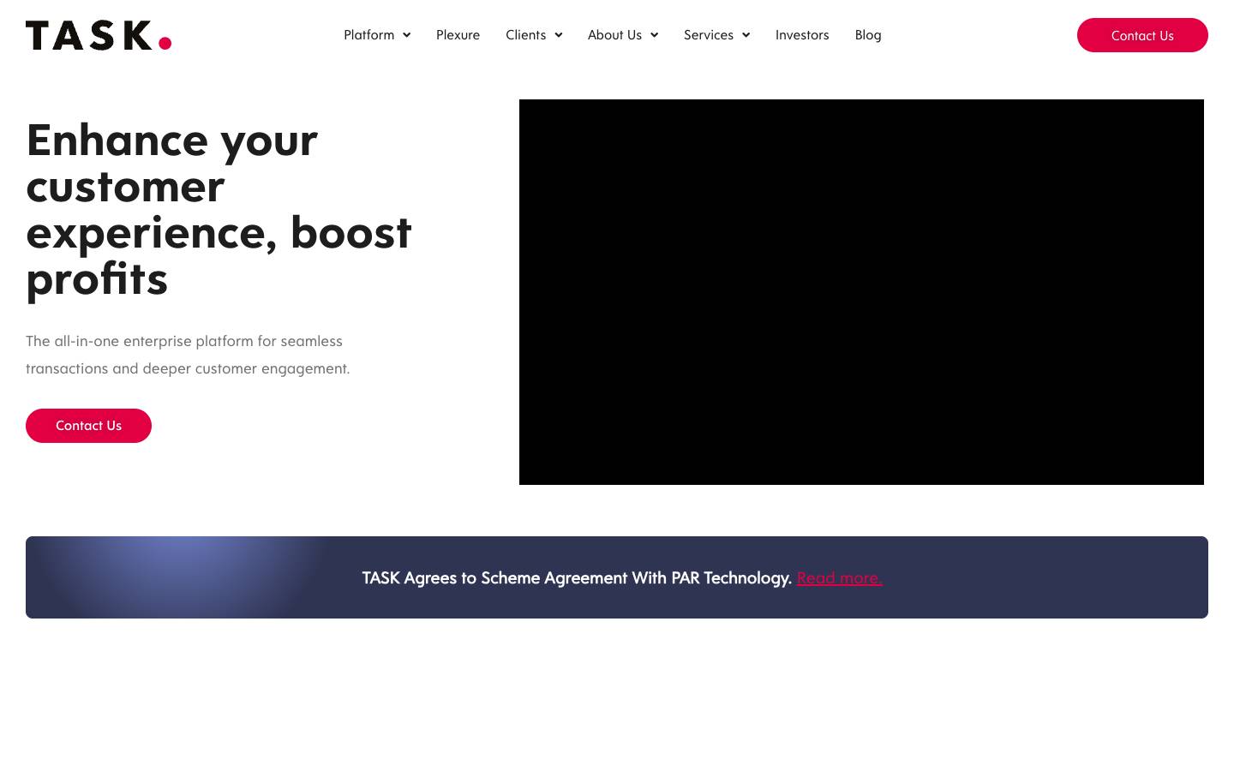
Task: Expand the Clients dropdown arrow
Action: coord(559,35)
